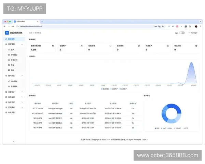Click the globe icon on 存活网站 card
The height and width of the screenshot is (164, 205).
196,45
